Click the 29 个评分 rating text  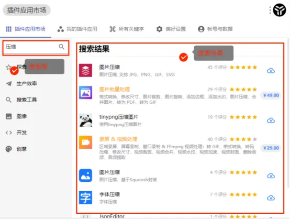click(217, 90)
